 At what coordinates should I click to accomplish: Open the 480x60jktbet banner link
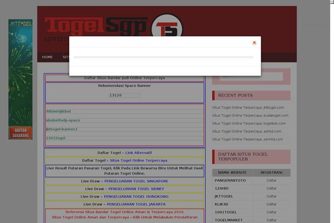[59, 111]
